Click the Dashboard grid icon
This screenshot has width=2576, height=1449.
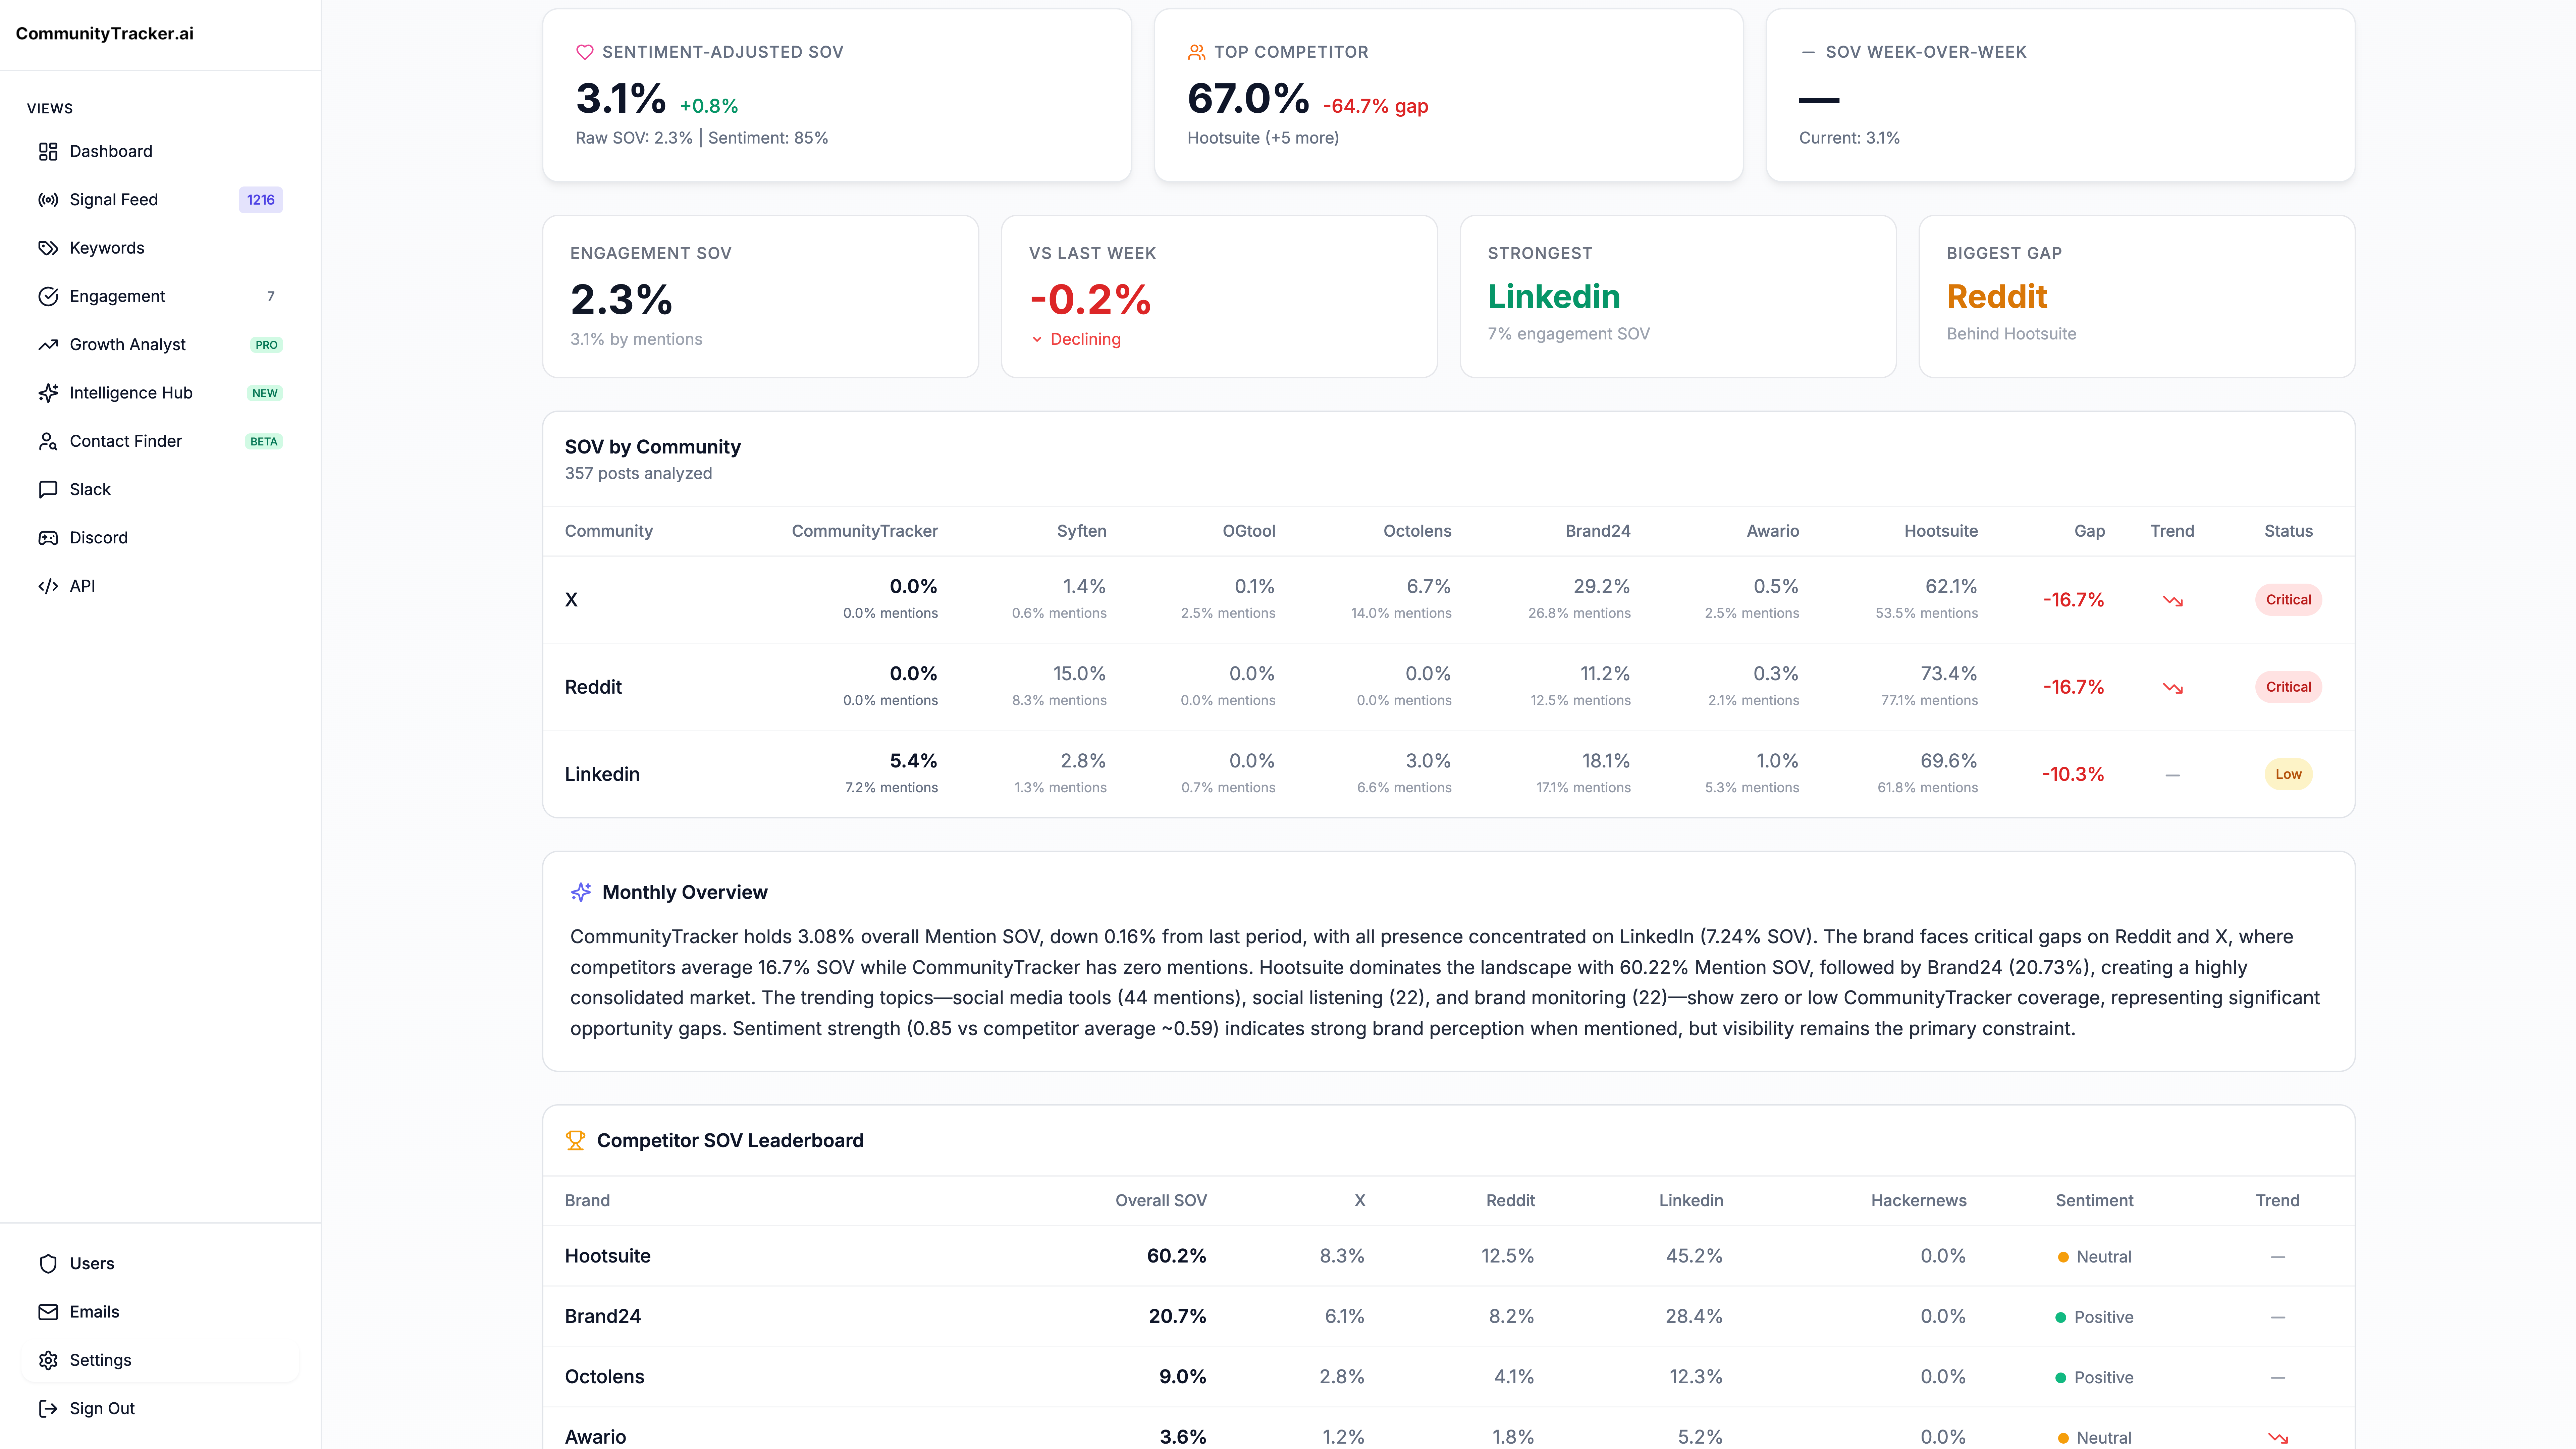tap(48, 151)
